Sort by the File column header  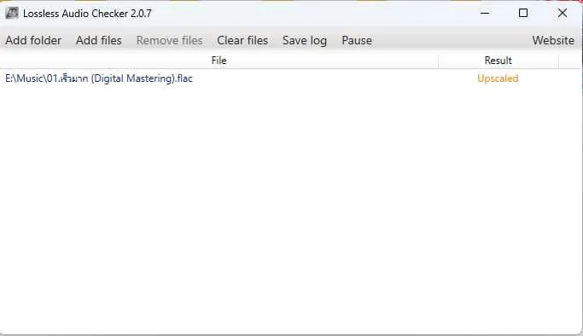pyautogui.click(x=219, y=61)
